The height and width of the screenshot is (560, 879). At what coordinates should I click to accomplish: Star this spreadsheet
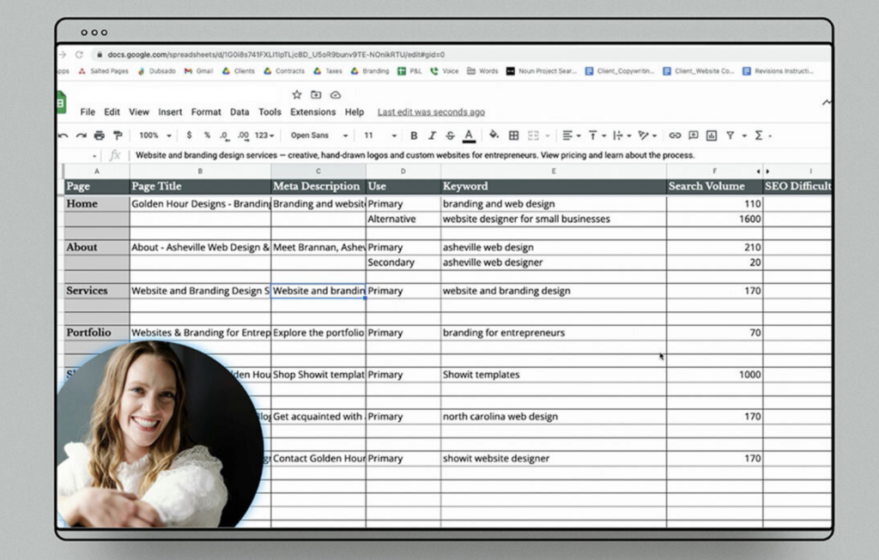pos(297,94)
